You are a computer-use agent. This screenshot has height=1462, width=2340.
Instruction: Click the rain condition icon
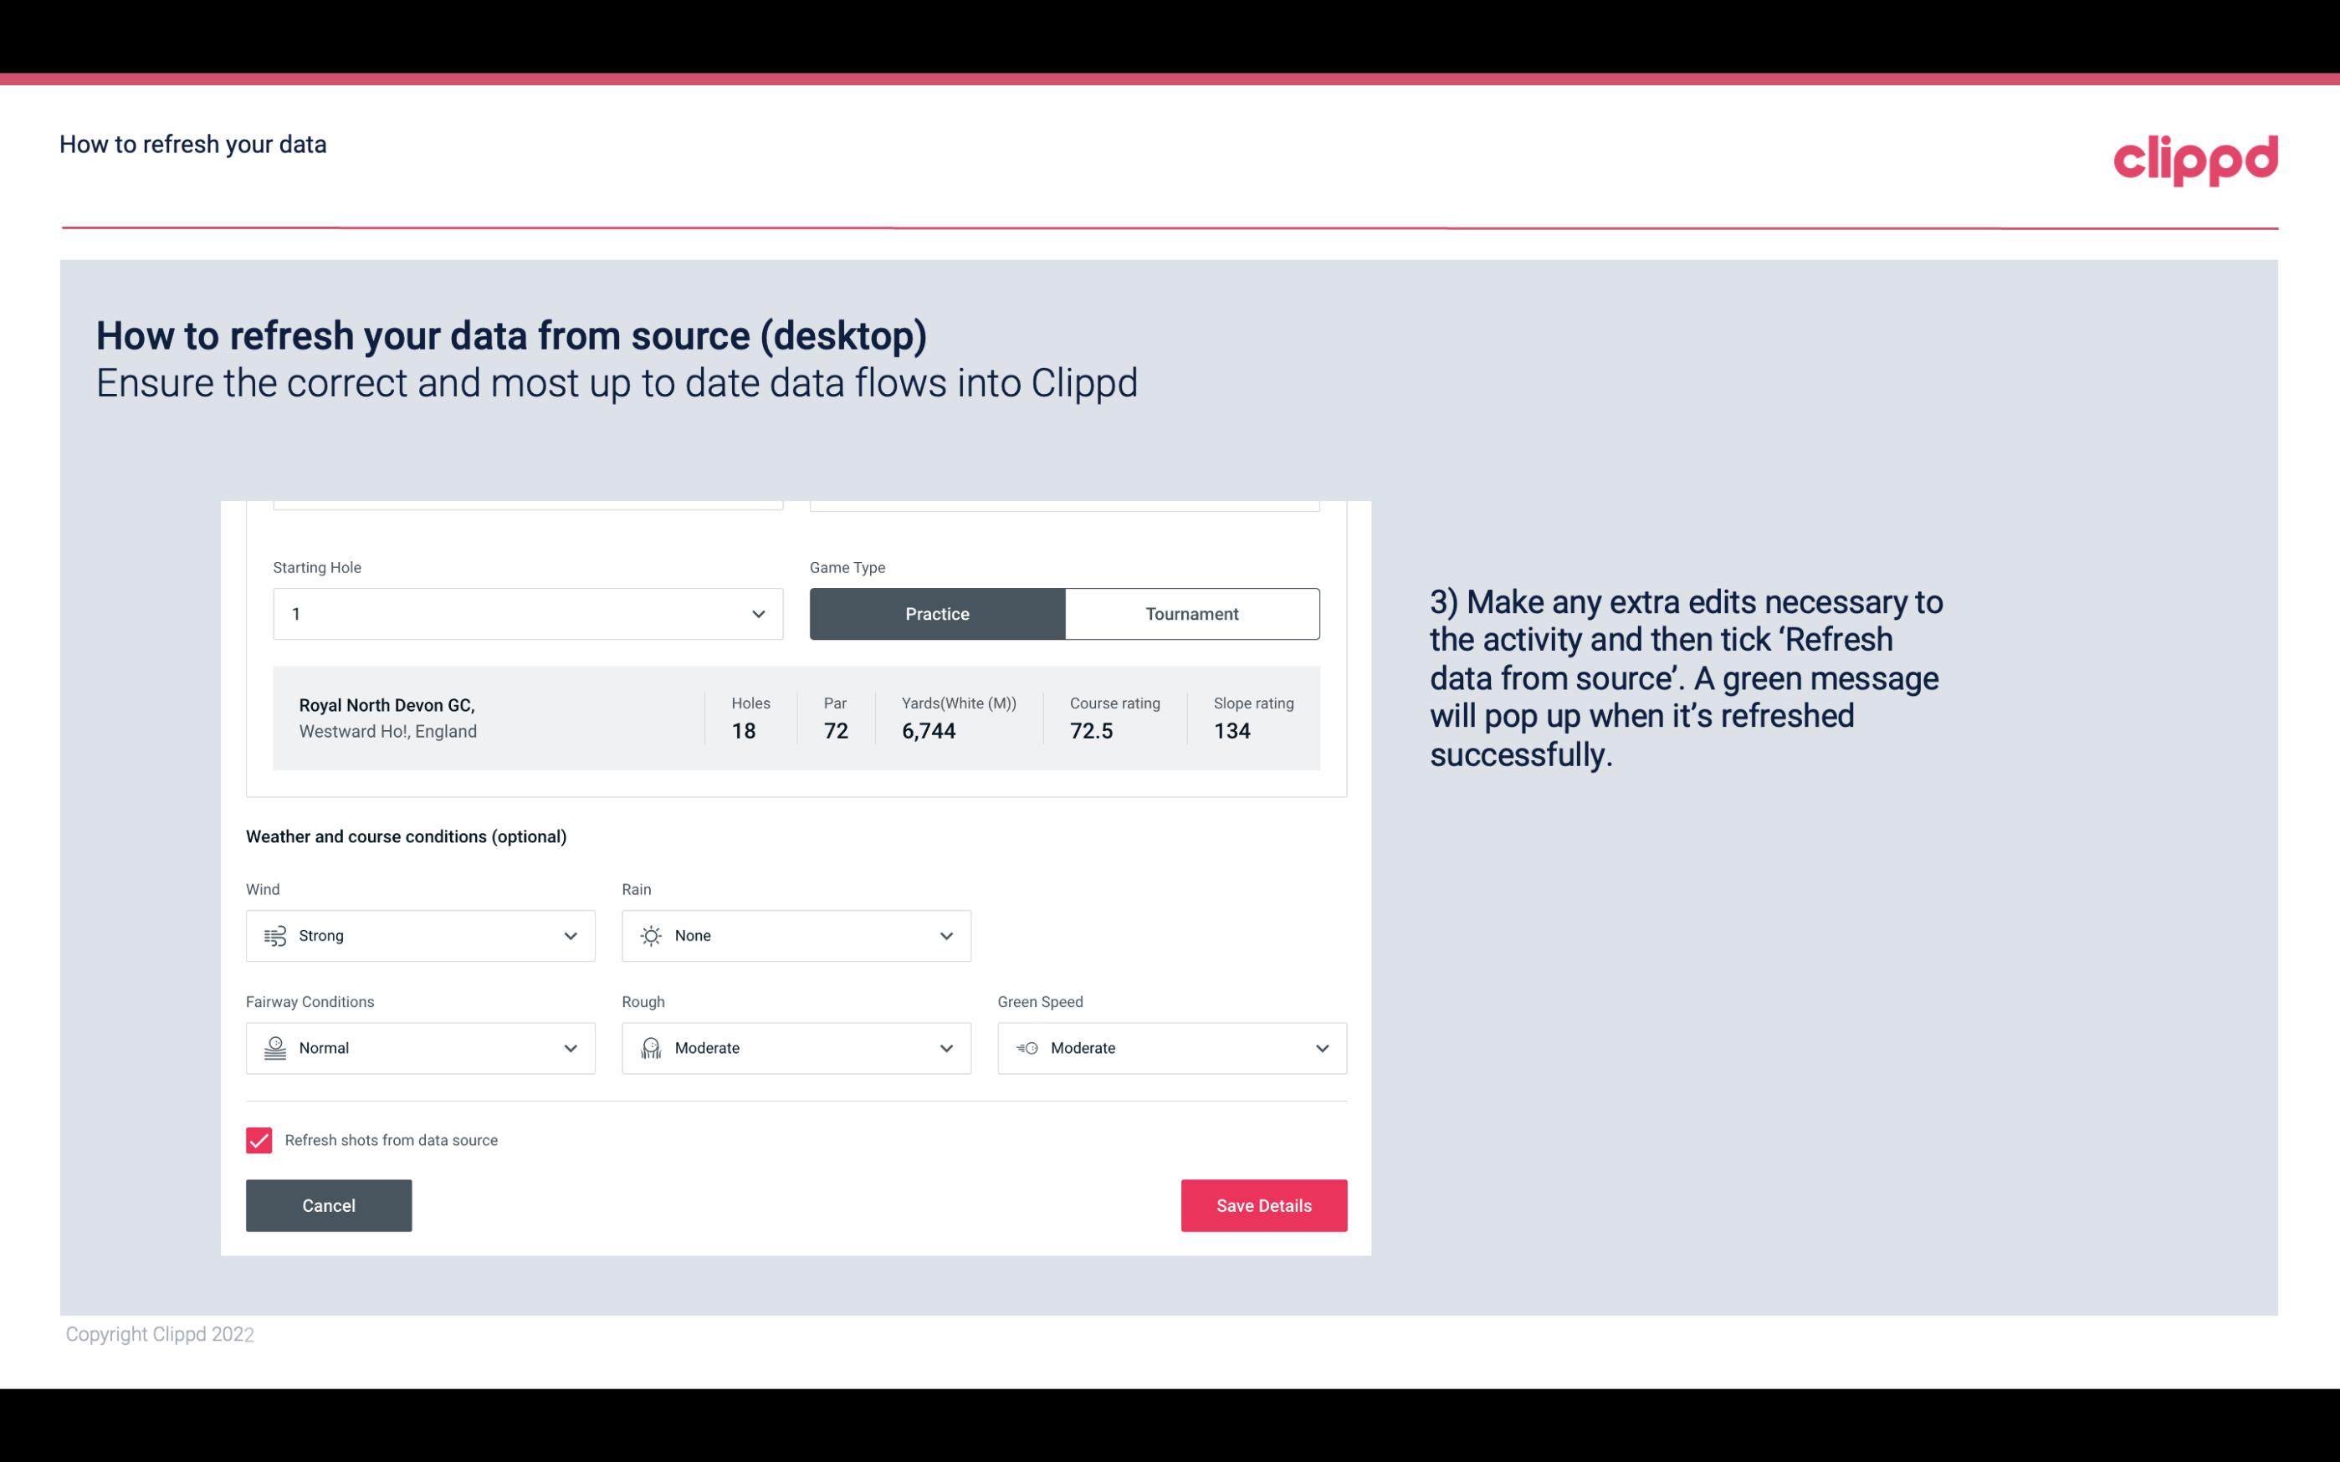(650, 935)
